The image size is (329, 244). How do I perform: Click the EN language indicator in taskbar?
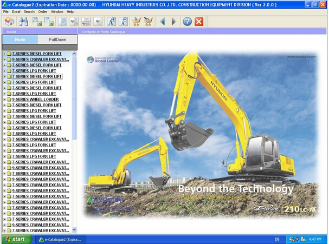[x=277, y=239]
